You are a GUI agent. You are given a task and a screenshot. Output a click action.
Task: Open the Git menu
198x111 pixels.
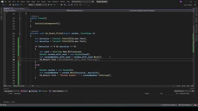point(18,2)
